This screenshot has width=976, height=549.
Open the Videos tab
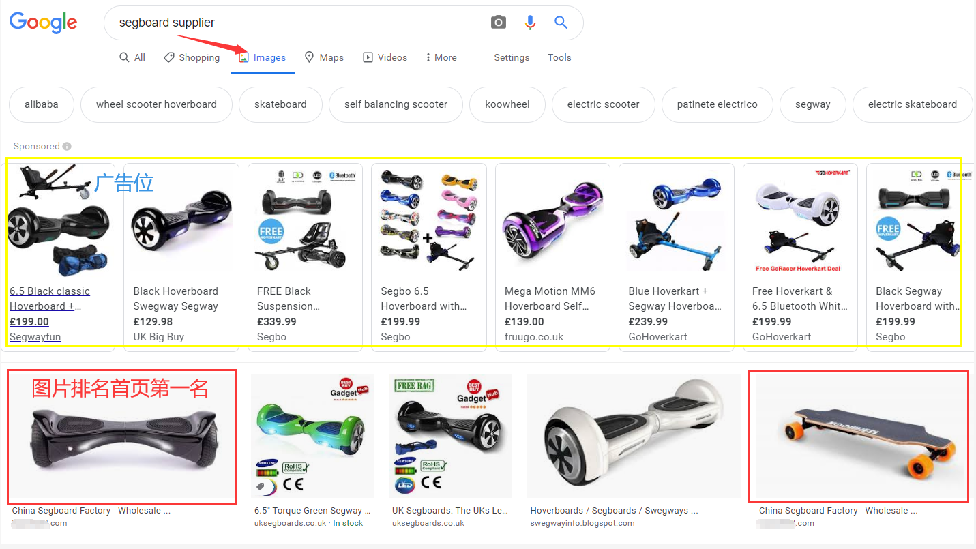point(385,57)
